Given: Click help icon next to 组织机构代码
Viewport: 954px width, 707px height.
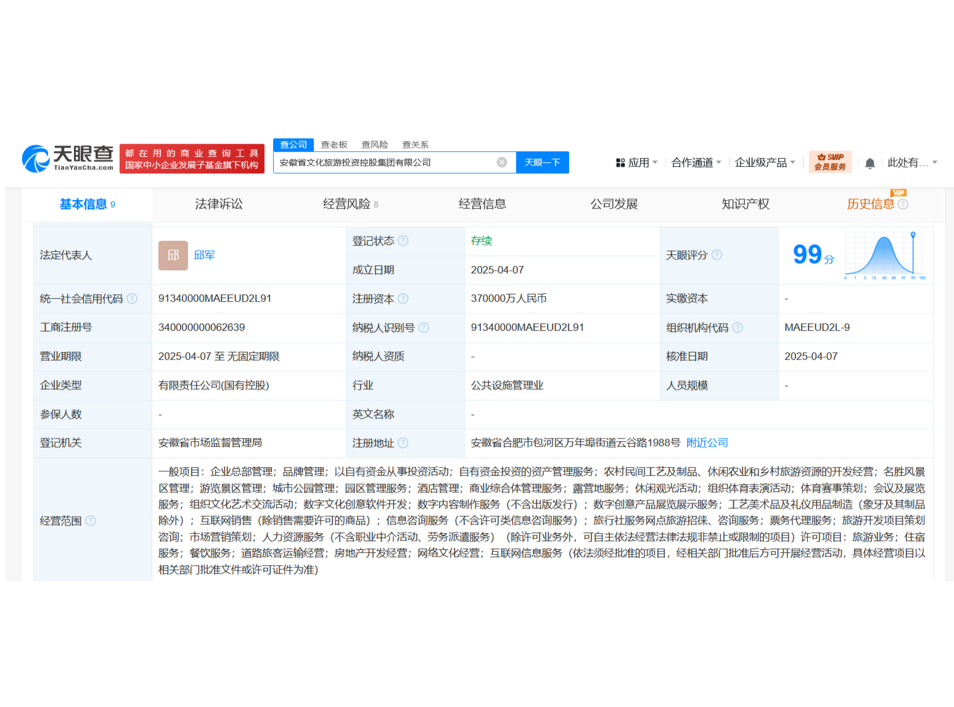Looking at the screenshot, I should (738, 328).
